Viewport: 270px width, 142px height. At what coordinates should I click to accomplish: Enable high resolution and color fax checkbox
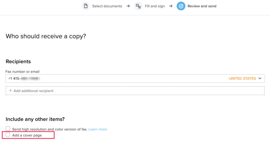pyautogui.click(x=8, y=128)
